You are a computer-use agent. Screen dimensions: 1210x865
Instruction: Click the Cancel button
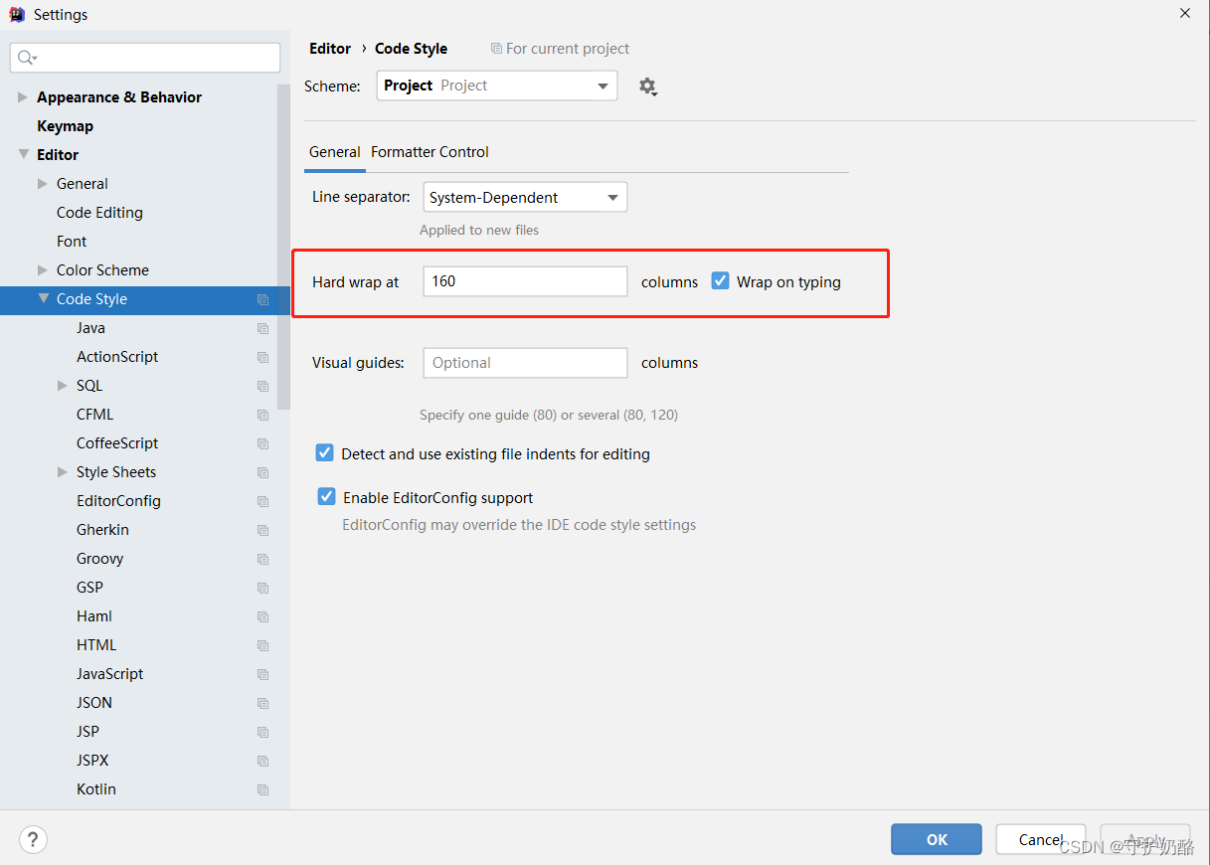1041,839
